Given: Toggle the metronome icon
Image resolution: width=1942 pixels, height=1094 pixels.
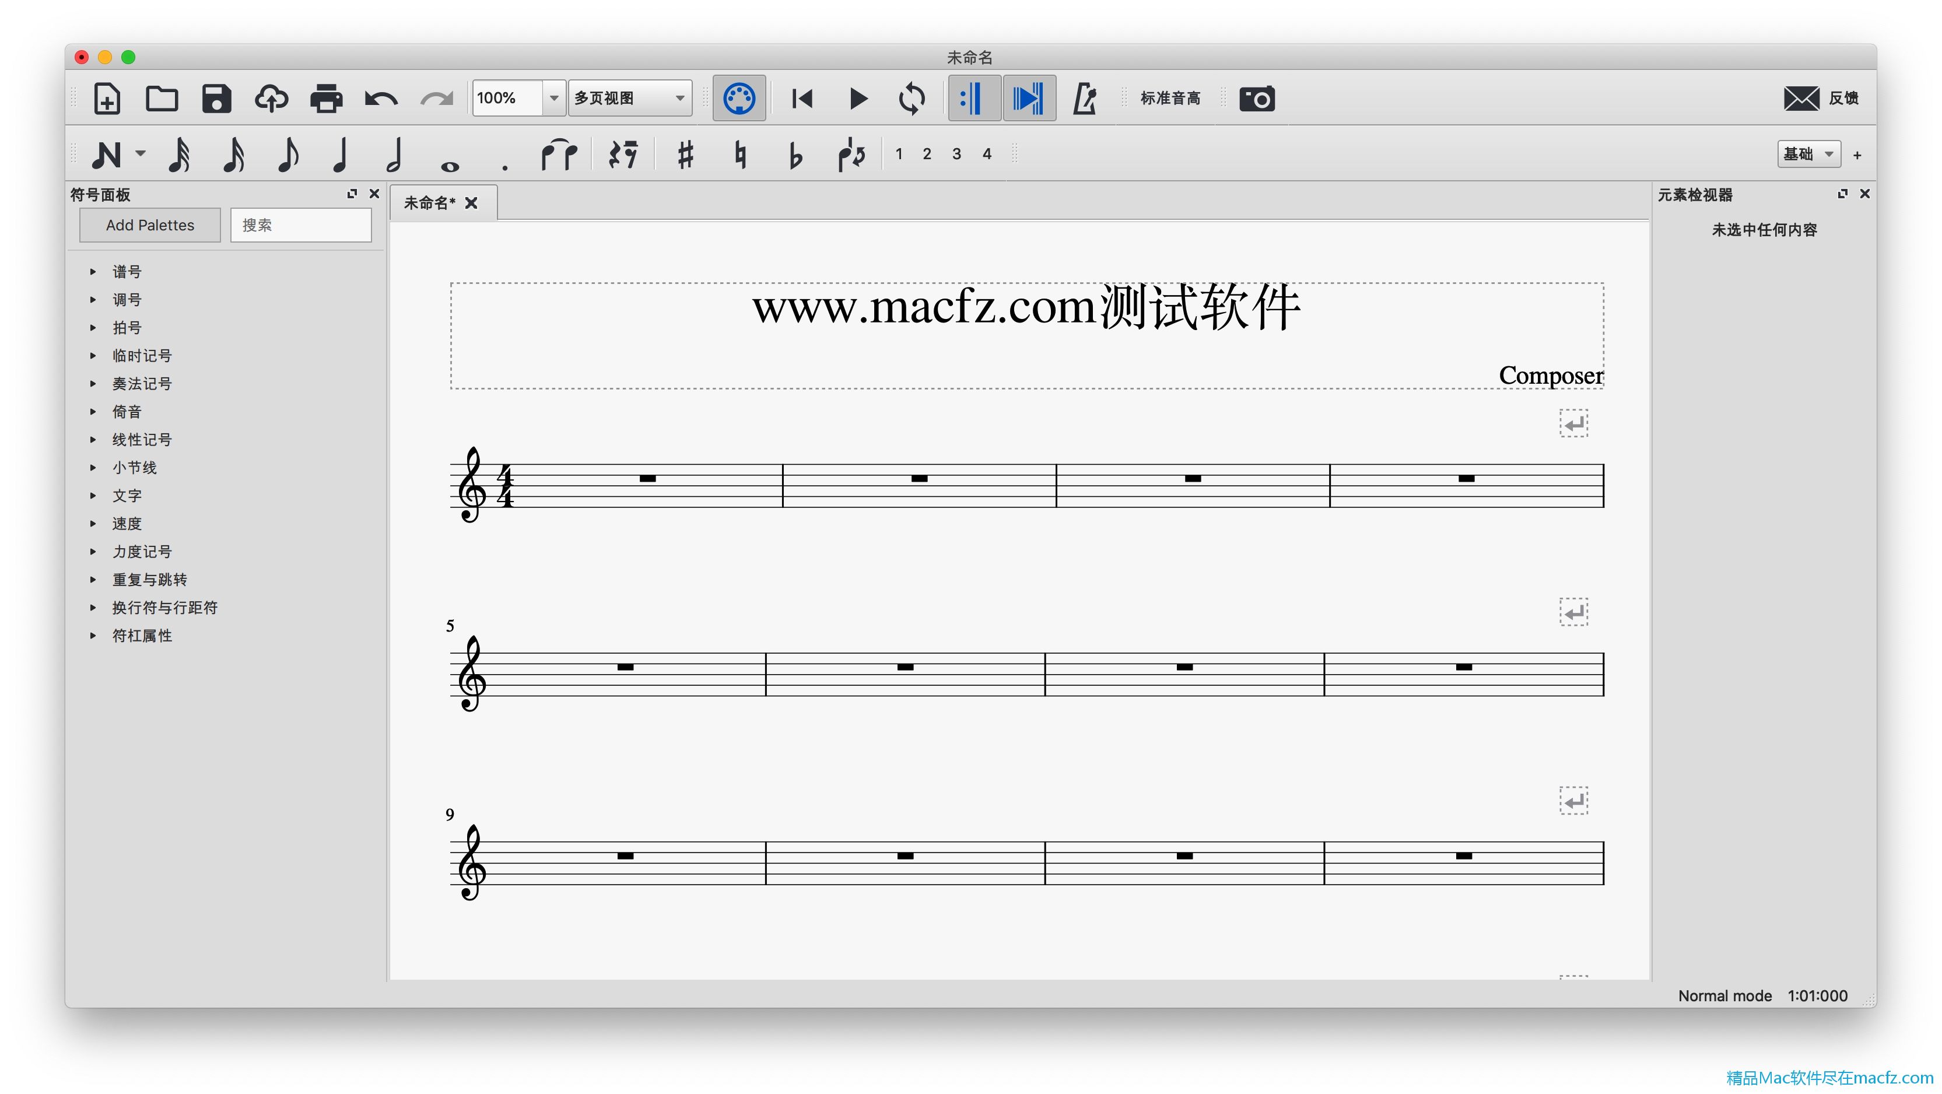Looking at the screenshot, I should tap(1084, 99).
